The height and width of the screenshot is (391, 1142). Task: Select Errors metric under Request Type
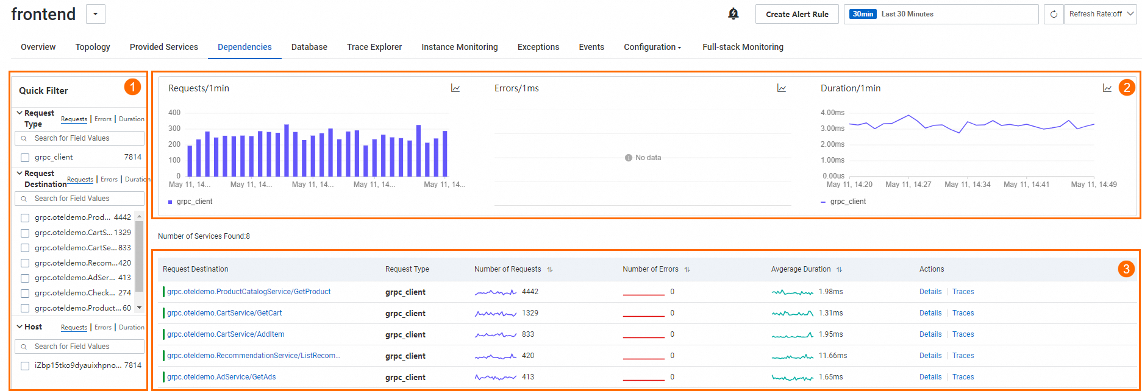coord(103,119)
